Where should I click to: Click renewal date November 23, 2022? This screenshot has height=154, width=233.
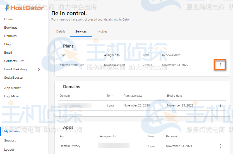pos(175,65)
